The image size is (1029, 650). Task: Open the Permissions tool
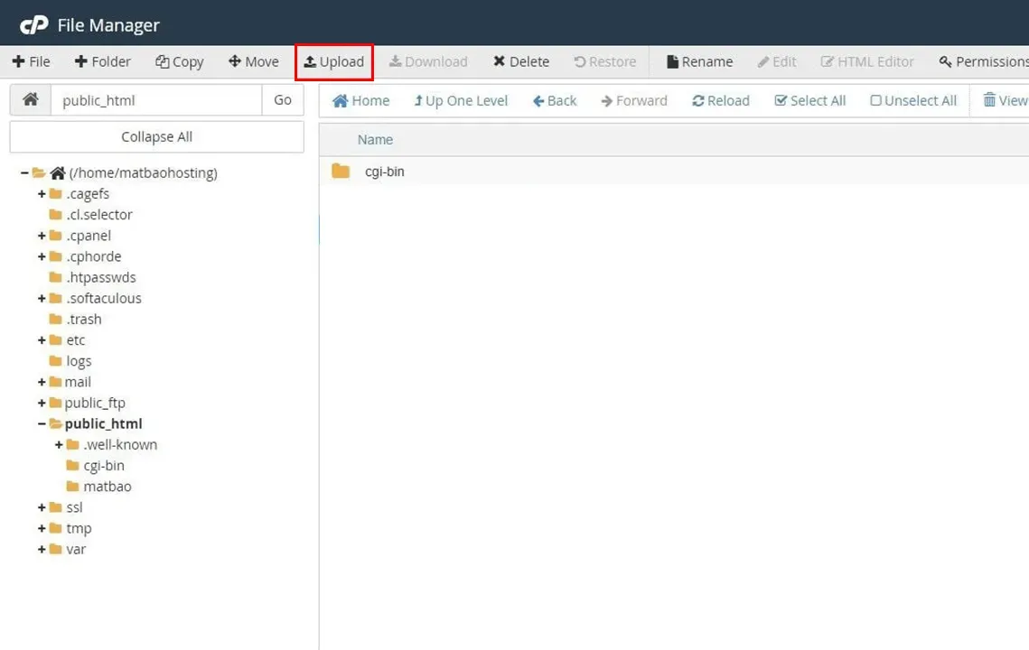pos(984,61)
